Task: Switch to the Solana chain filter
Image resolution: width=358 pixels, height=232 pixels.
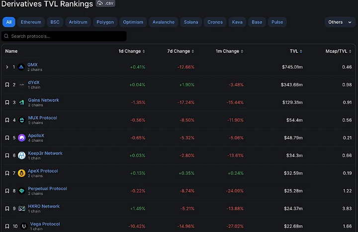Action: [191, 22]
